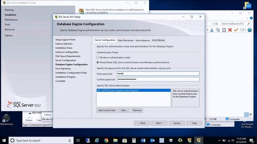Click the Rename icon in File Explorer toolbar

point(242,30)
